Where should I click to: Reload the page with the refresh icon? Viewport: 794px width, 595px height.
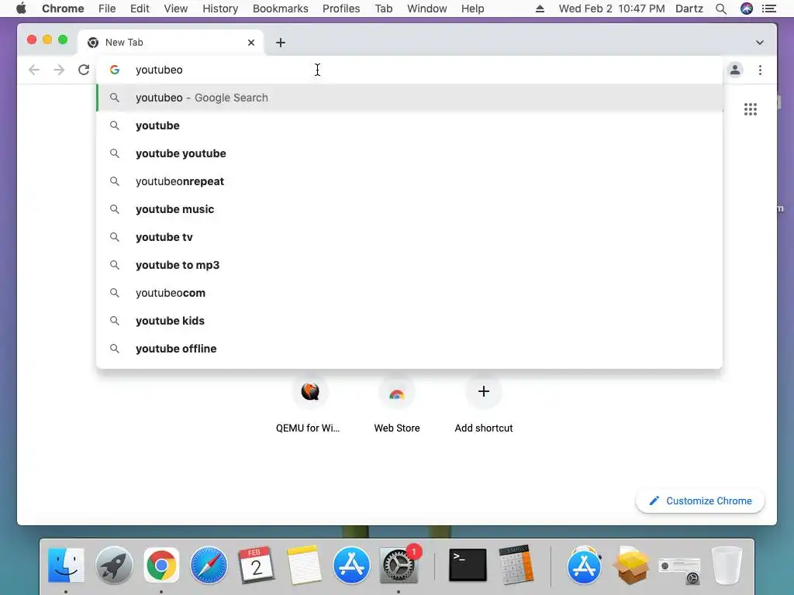84,70
